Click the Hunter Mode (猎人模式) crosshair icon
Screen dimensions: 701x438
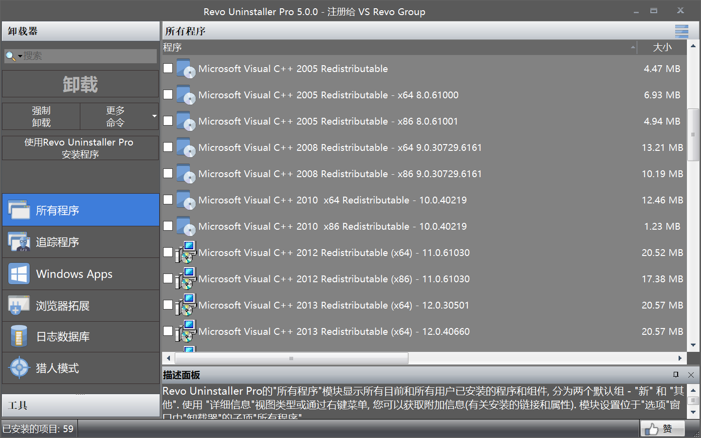tap(19, 368)
